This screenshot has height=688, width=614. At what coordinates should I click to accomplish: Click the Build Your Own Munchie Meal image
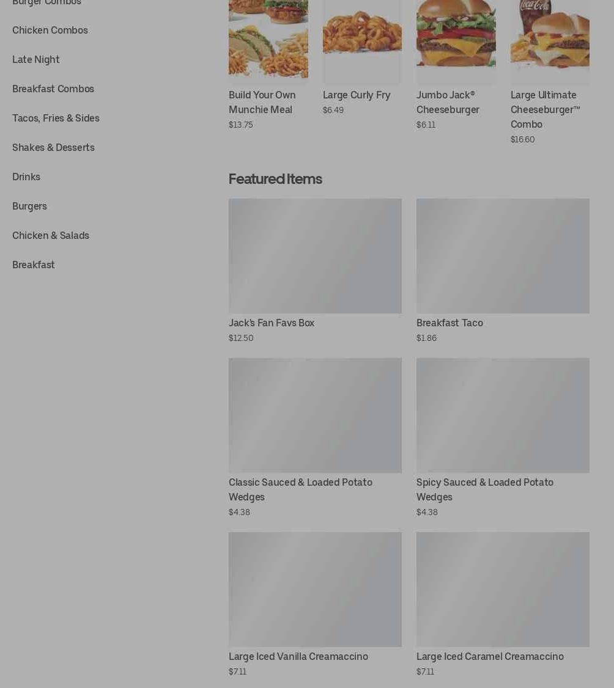[x=268, y=40]
